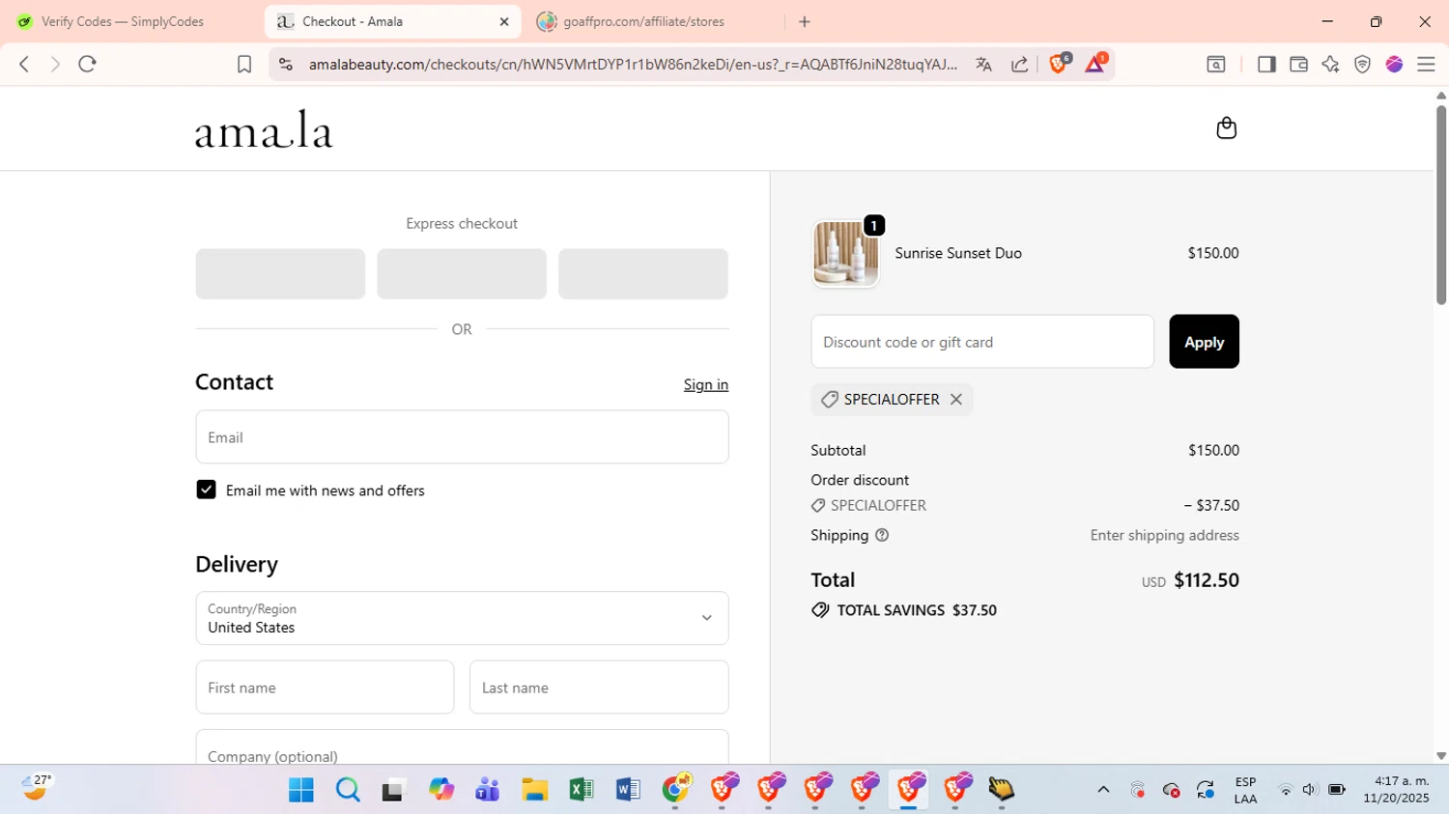Open Excel from the taskbar
1449x814 pixels.
pyautogui.click(x=581, y=790)
